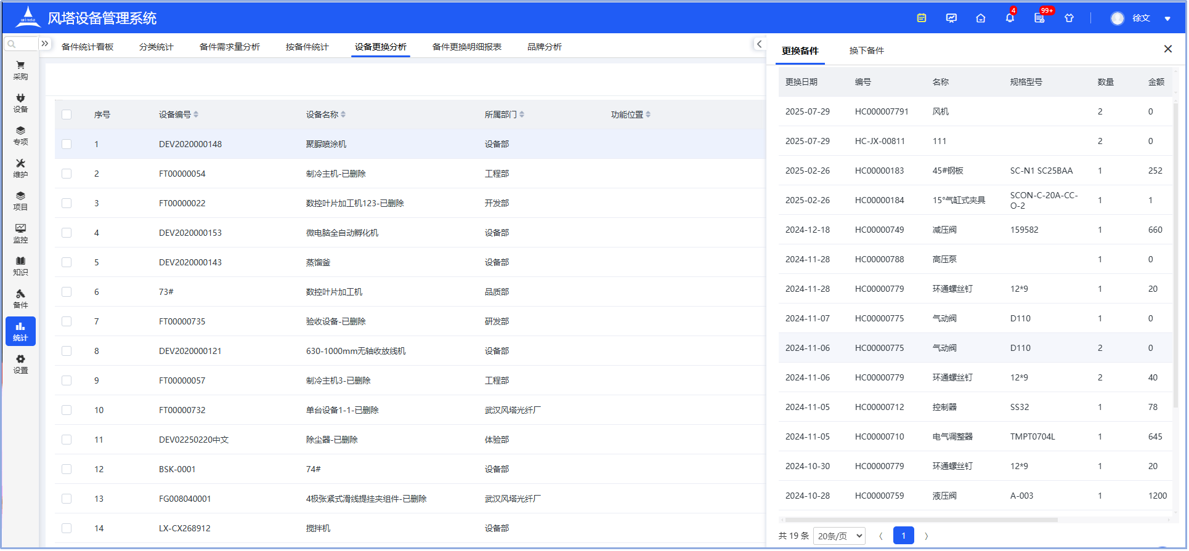Screen dimensions: 1189x551
Task: Open the 知识 knowledge sidebar module
Action: (20, 266)
